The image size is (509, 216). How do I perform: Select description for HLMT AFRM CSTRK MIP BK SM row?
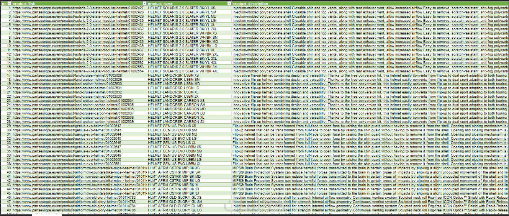pyautogui.click(x=370, y=172)
